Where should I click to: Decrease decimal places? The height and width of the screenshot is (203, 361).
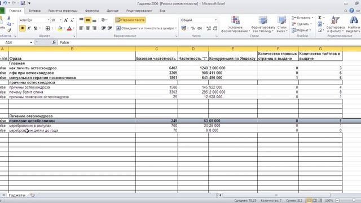[x=215, y=28]
